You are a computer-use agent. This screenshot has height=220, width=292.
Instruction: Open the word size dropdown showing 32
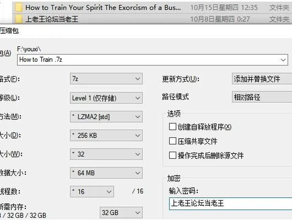[x=106, y=154]
